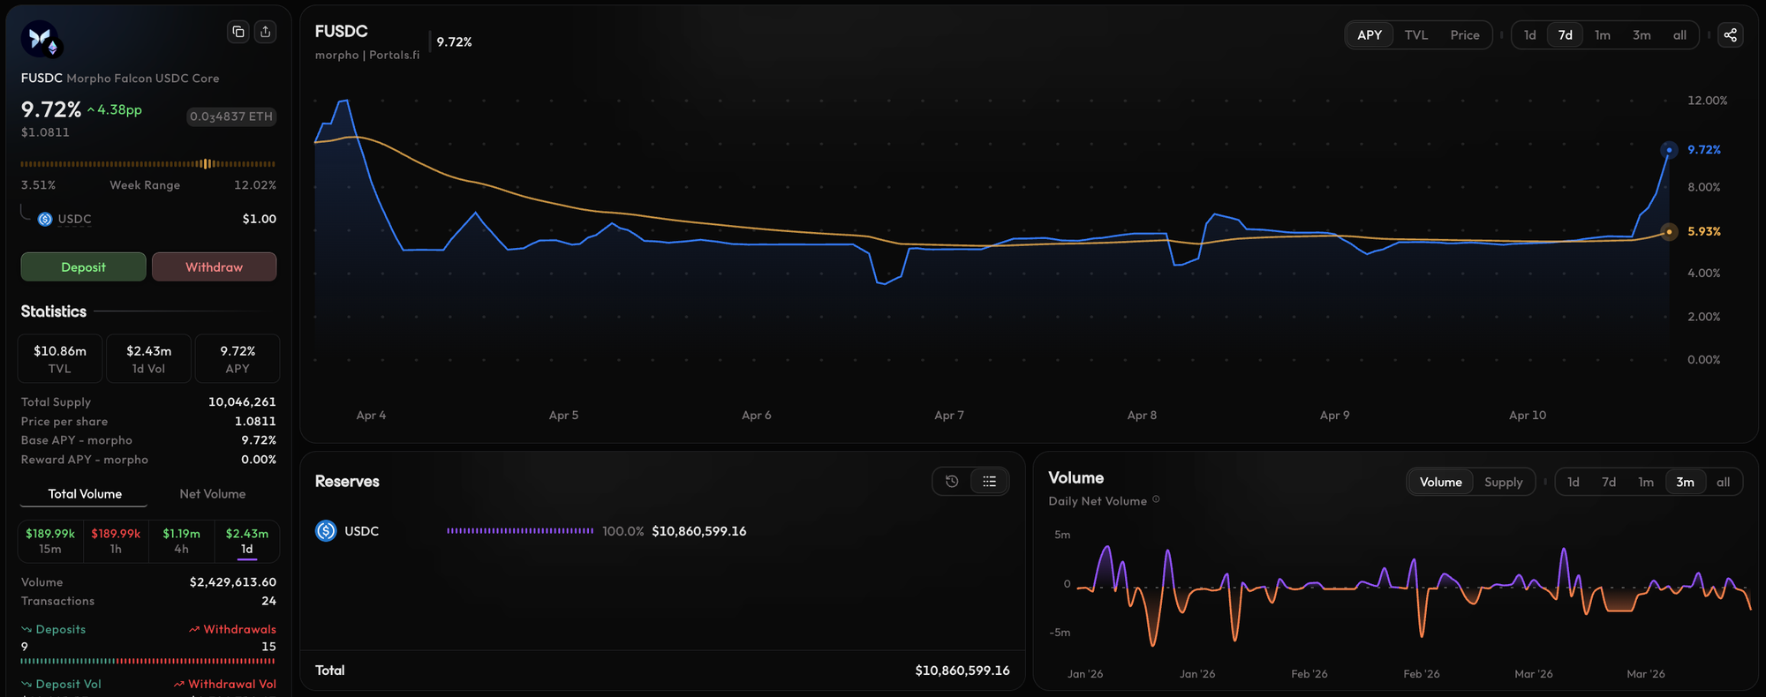This screenshot has width=1766, height=697.
Task: Click the 9.72% APY statistic card
Action: tap(238, 359)
